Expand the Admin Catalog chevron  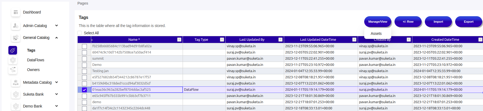[57, 26]
